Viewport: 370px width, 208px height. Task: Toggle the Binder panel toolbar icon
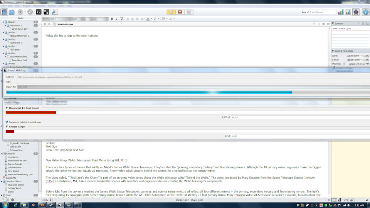point(4,12)
